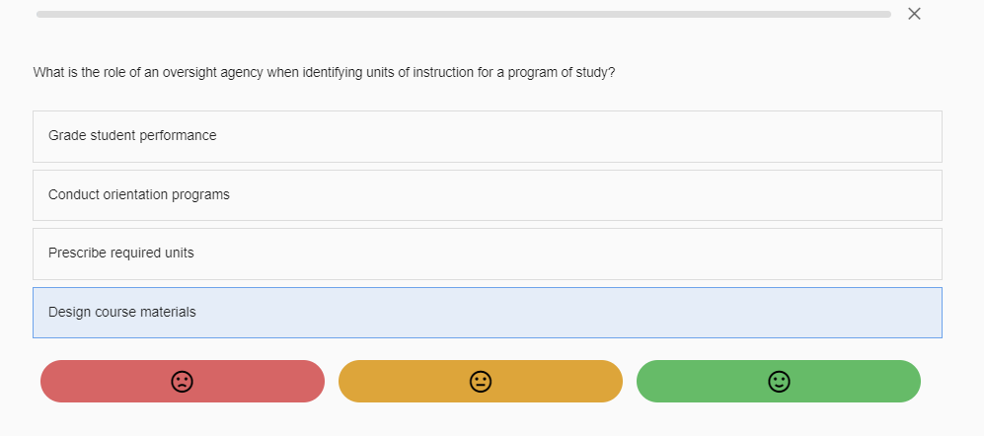Click the second answer choice box

(487, 195)
